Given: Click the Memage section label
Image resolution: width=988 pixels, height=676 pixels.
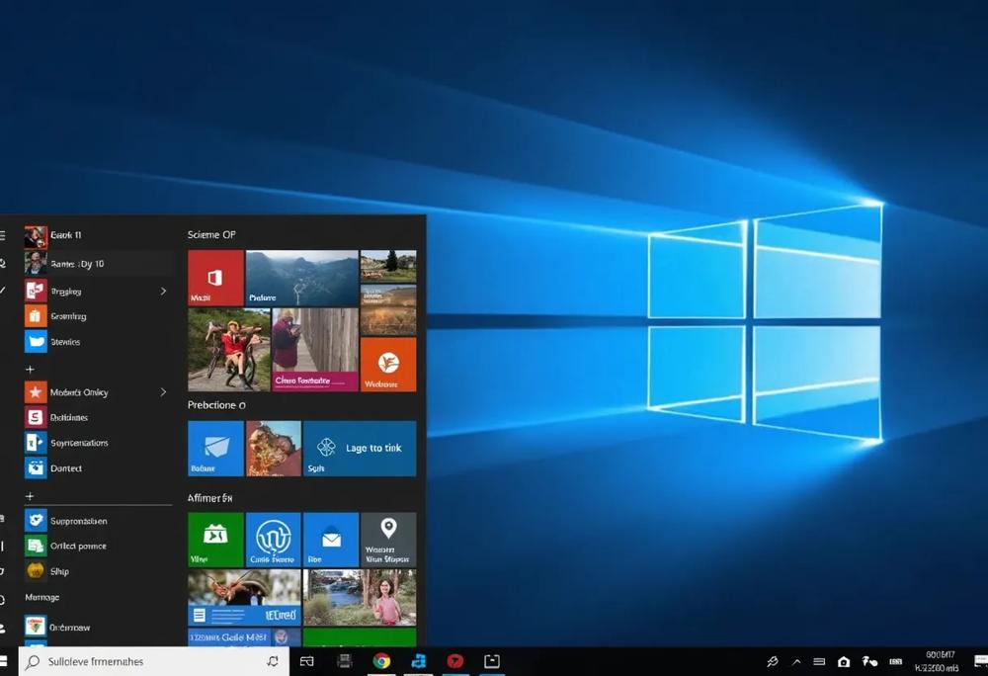Looking at the screenshot, I should point(42,597).
